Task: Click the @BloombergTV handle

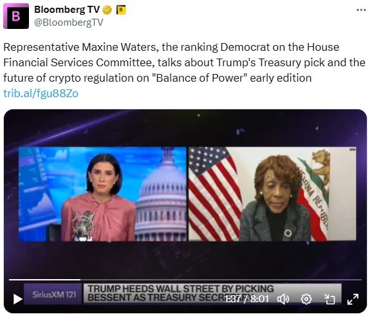Action: (x=69, y=23)
